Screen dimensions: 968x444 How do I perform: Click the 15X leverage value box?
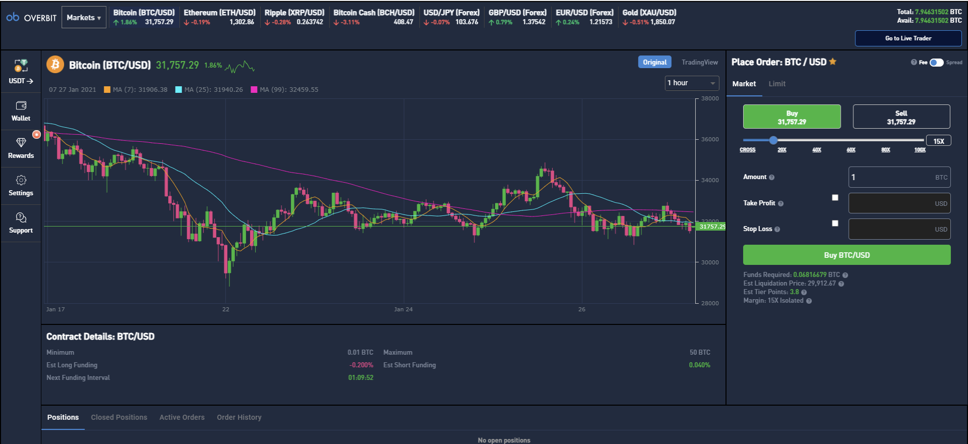click(939, 141)
